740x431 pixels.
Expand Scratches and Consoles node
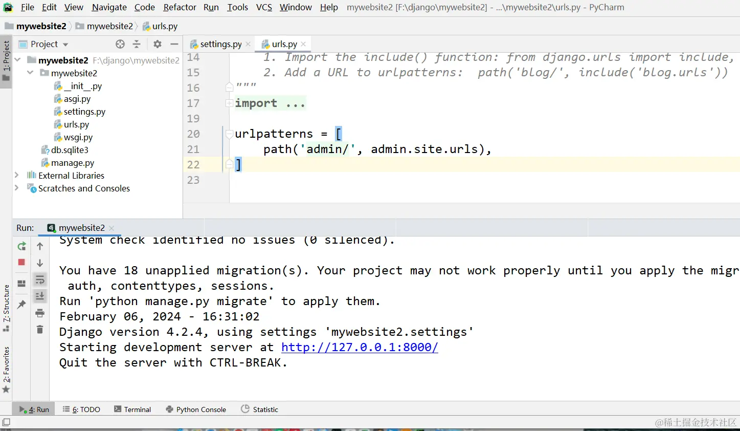[x=17, y=188]
